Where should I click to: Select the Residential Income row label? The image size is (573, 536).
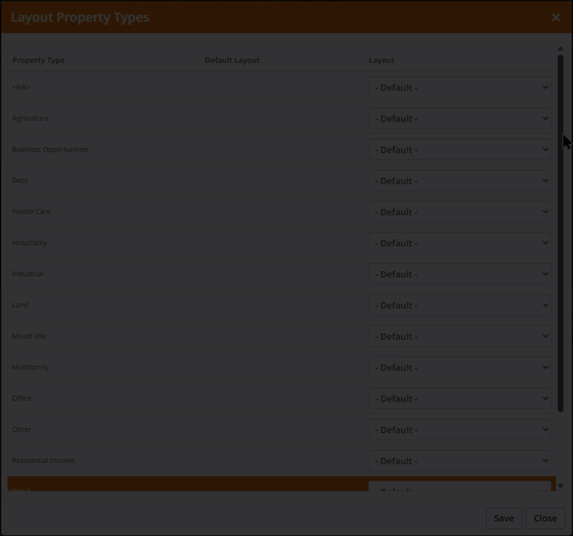point(43,460)
